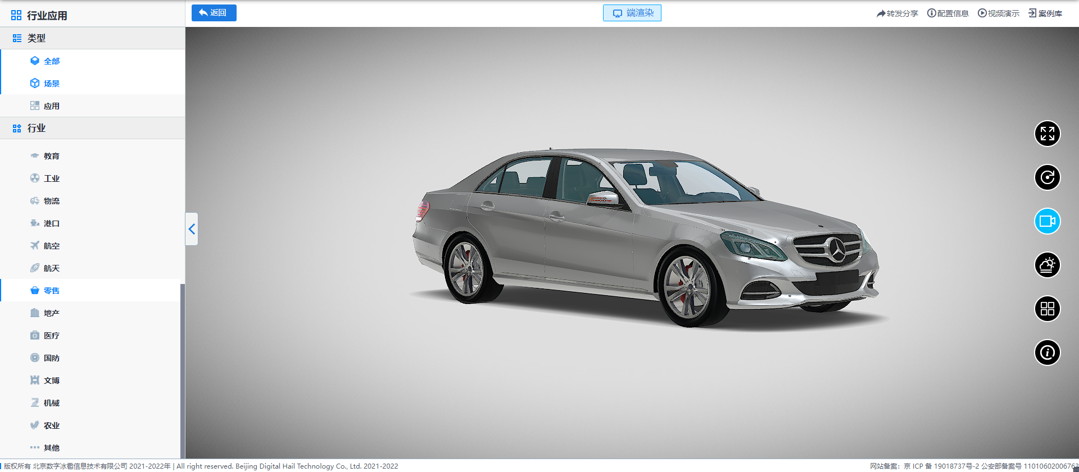Toggle the 端渲染 rendering mode button
This screenshot has height=472, width=1079.
pos(632,13)
